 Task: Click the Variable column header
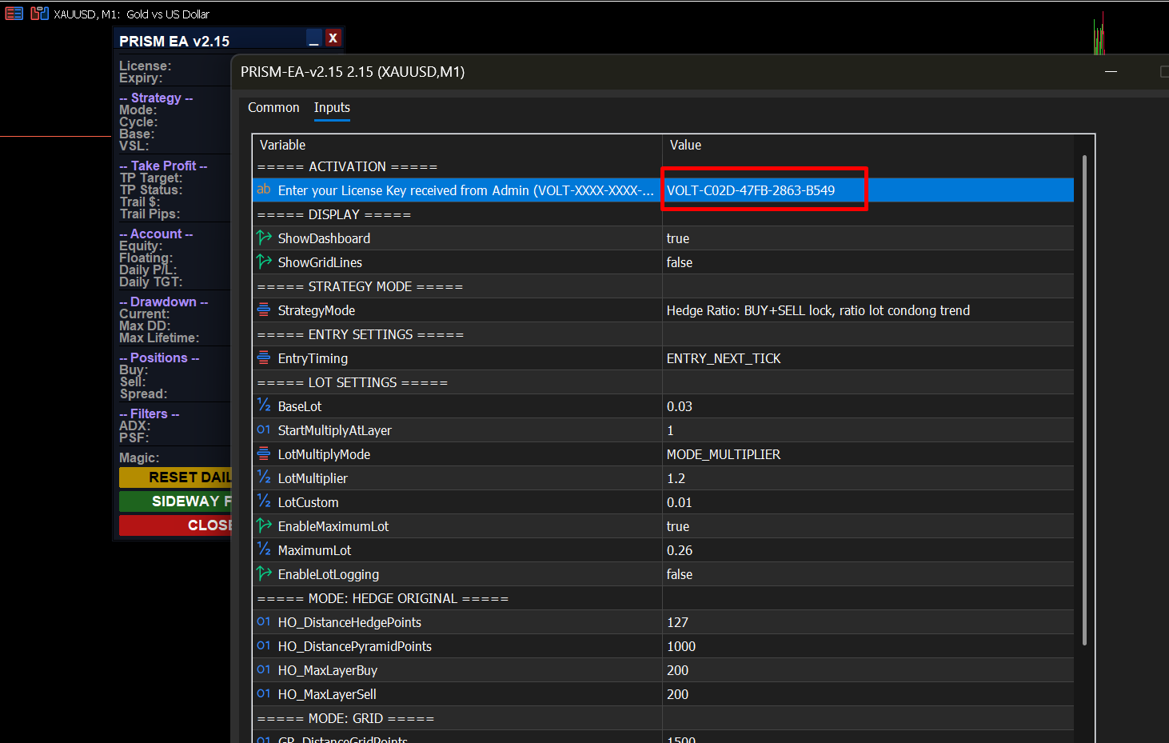point(457,145)
